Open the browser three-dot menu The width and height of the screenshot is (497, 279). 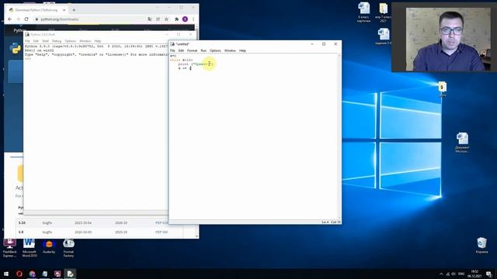pyautogui.click(x=193, y=19)
